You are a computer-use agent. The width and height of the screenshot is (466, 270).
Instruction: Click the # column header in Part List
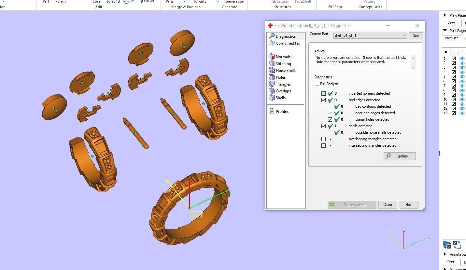[446, 52]
